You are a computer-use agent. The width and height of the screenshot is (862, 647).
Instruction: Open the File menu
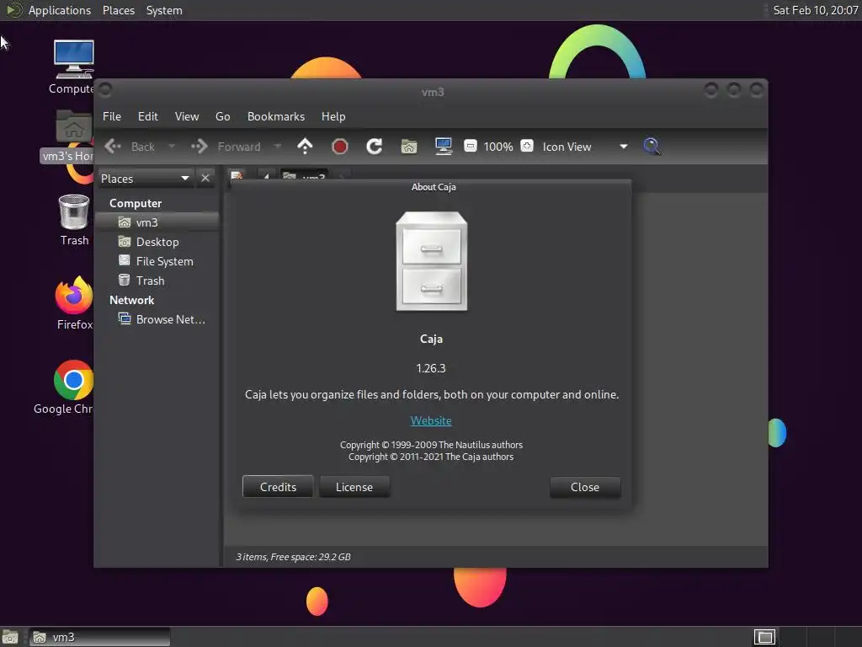coord(112,116)
